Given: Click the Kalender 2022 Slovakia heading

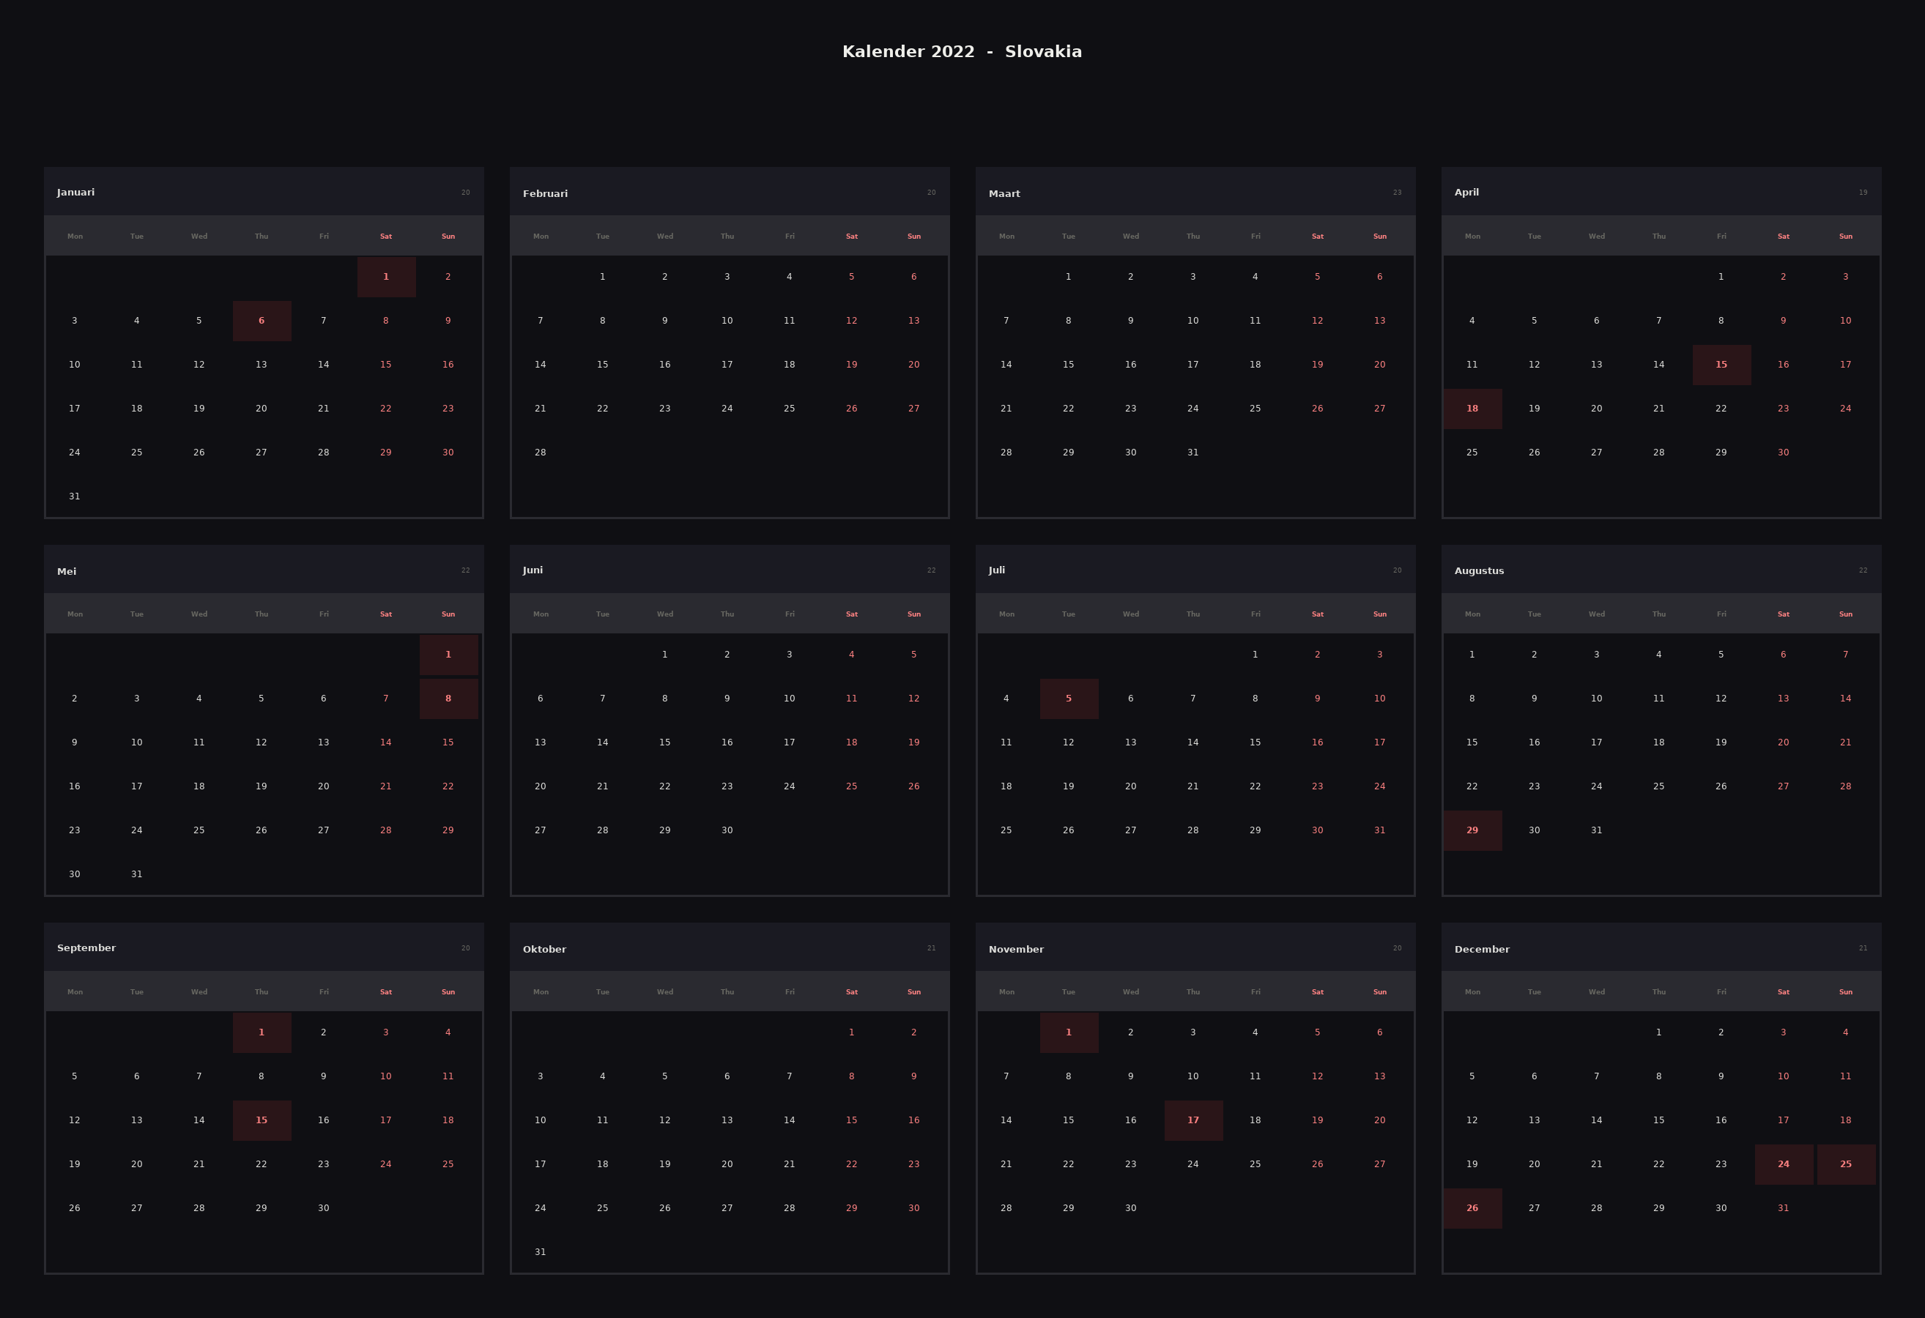Looking at the screenshot, I should pos(962,51).
